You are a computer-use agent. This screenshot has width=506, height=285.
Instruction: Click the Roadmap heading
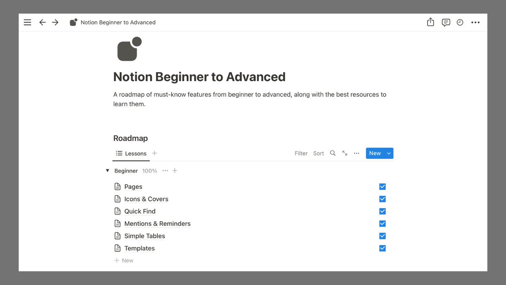[x=131, y=138]
